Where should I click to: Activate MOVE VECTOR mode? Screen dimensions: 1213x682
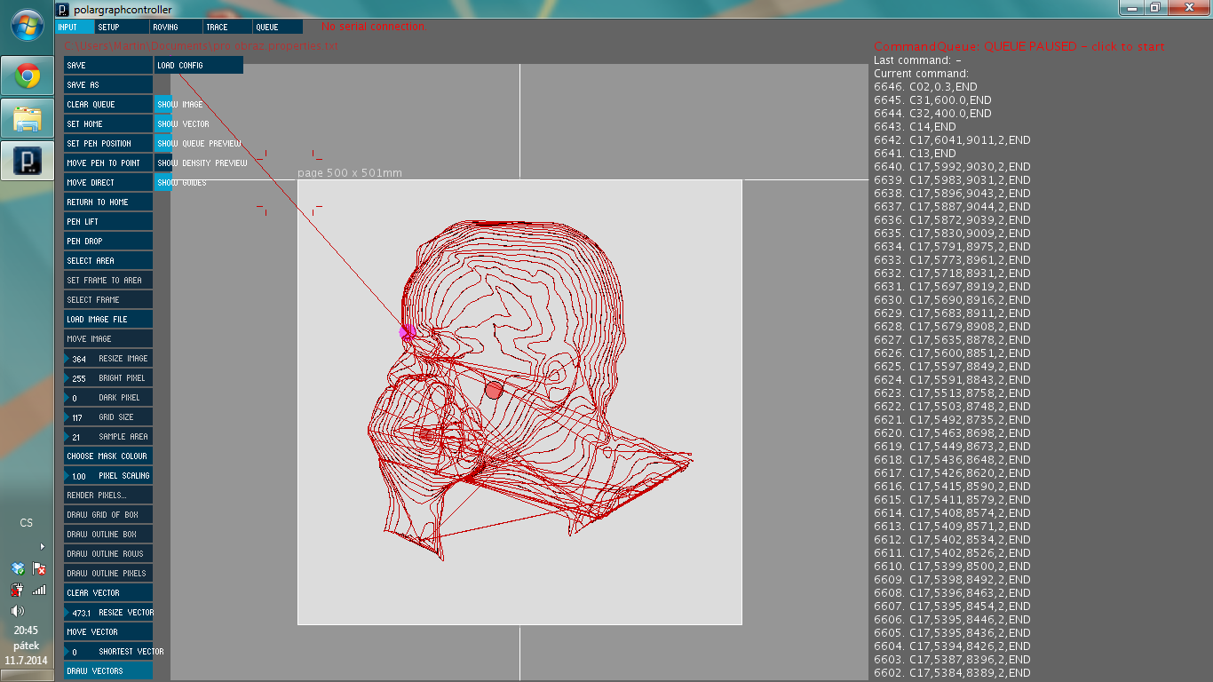[x=108, y=631]
